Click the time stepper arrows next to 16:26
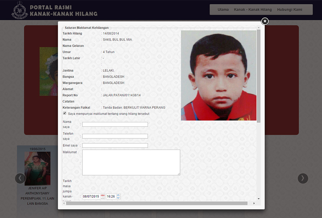This screenshot has height=218, width=322. [118, 196]
